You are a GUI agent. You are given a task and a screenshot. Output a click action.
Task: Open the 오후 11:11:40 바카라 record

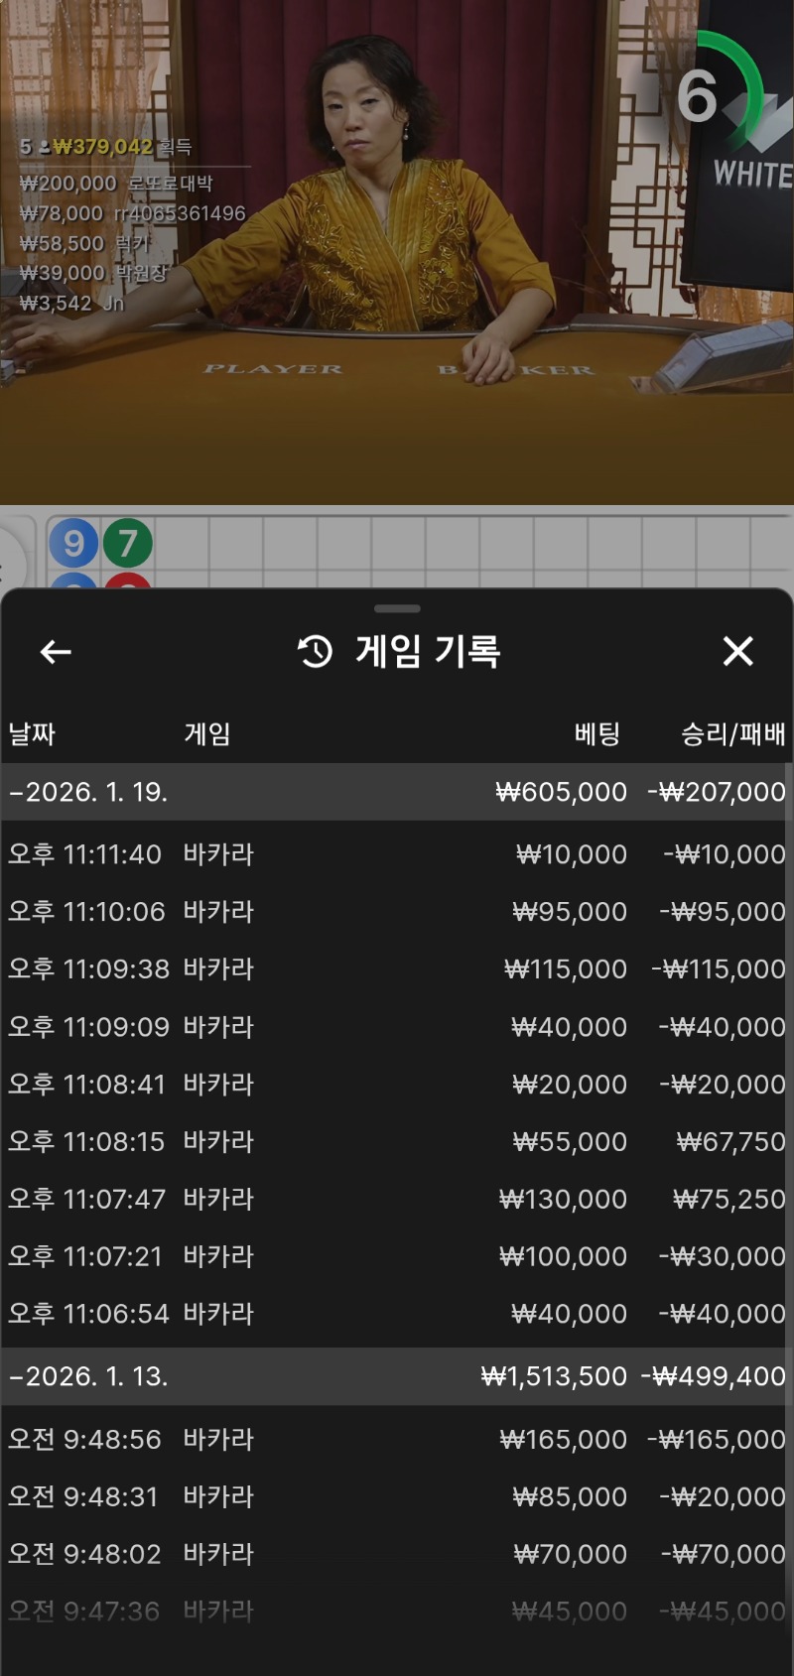click(x=397, y=854)
